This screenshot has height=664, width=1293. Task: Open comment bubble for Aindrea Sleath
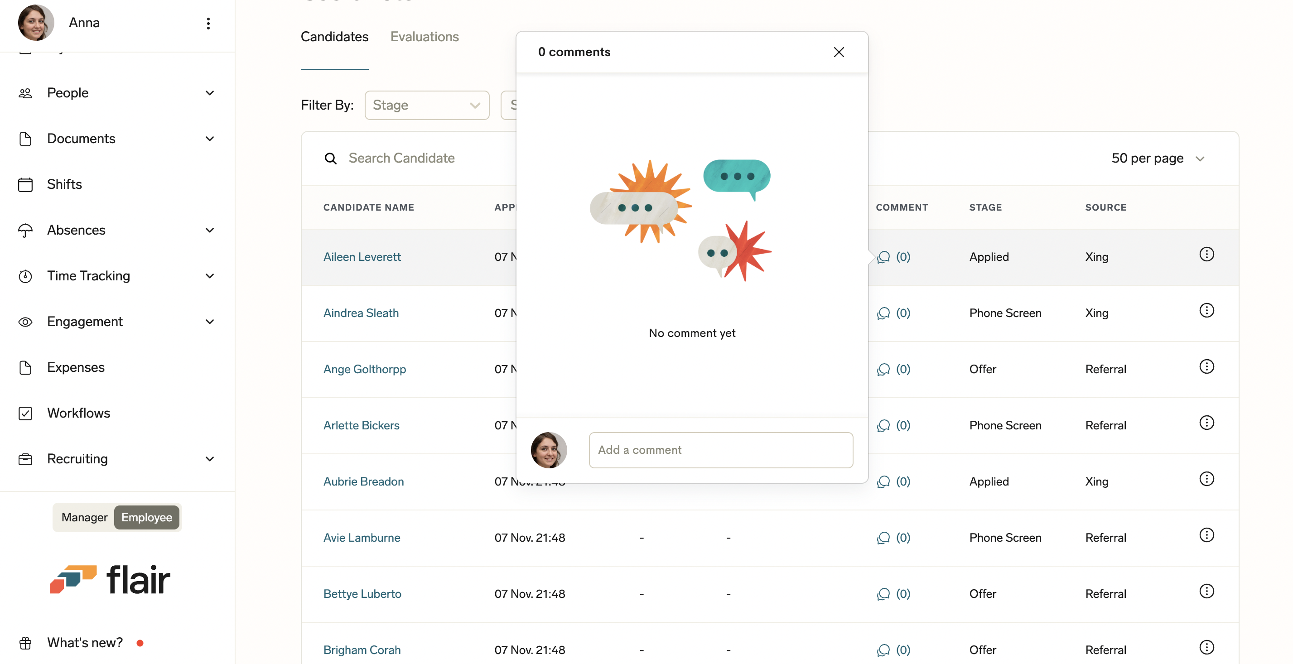click(883, 313)
